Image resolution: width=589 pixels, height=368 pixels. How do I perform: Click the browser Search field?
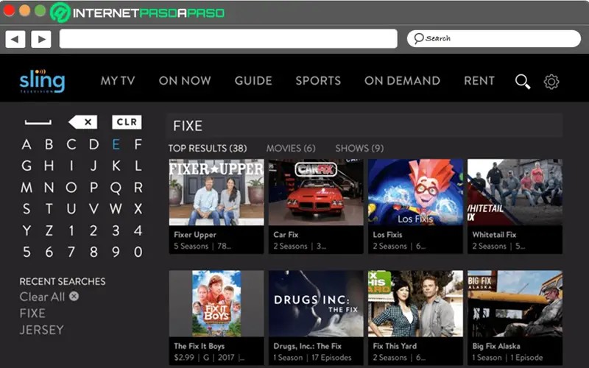click(x=494, y=39)
